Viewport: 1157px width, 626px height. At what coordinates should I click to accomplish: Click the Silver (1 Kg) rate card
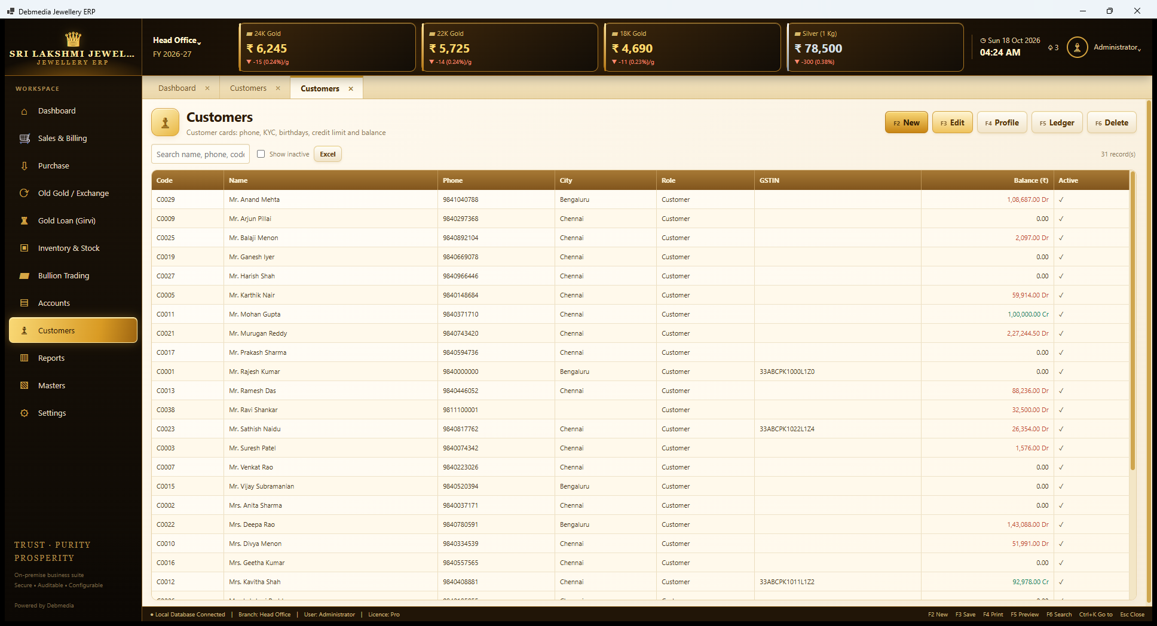(876, 47)
